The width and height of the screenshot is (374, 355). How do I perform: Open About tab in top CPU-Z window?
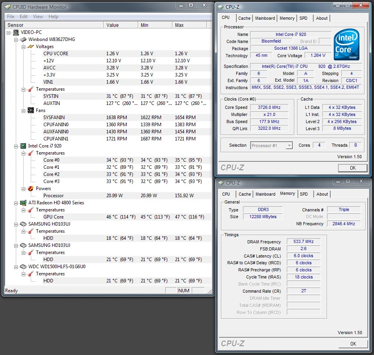[x=322, y=18]
